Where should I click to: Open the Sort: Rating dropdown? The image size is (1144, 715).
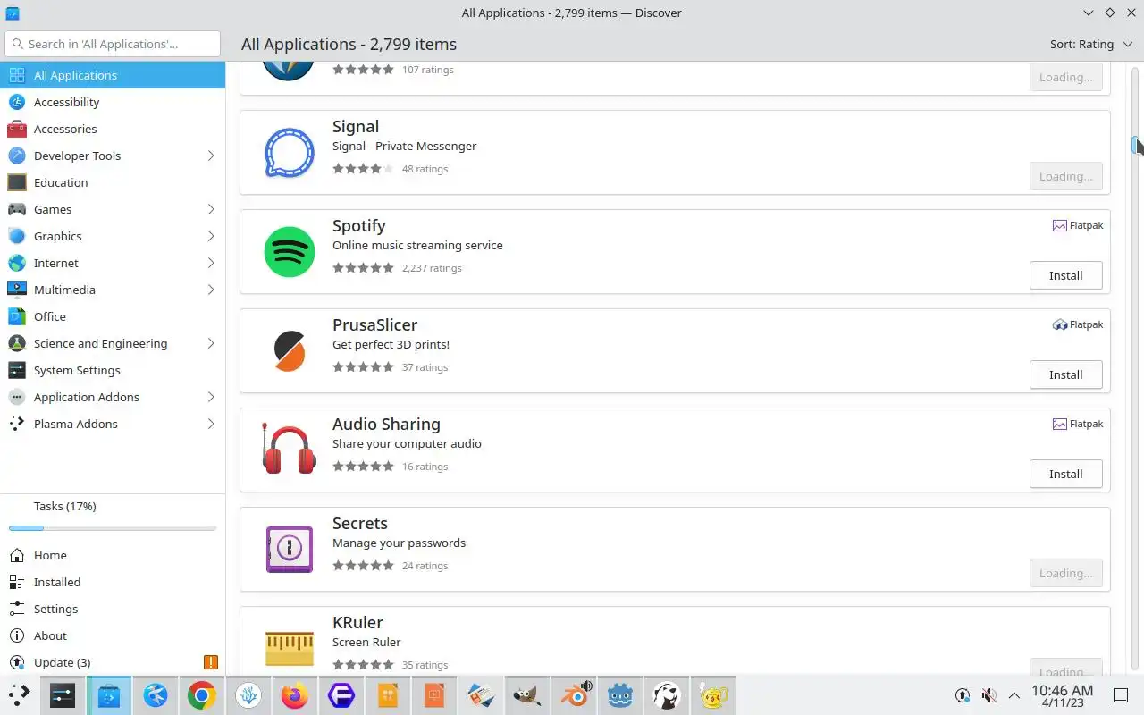[1091, 44]
